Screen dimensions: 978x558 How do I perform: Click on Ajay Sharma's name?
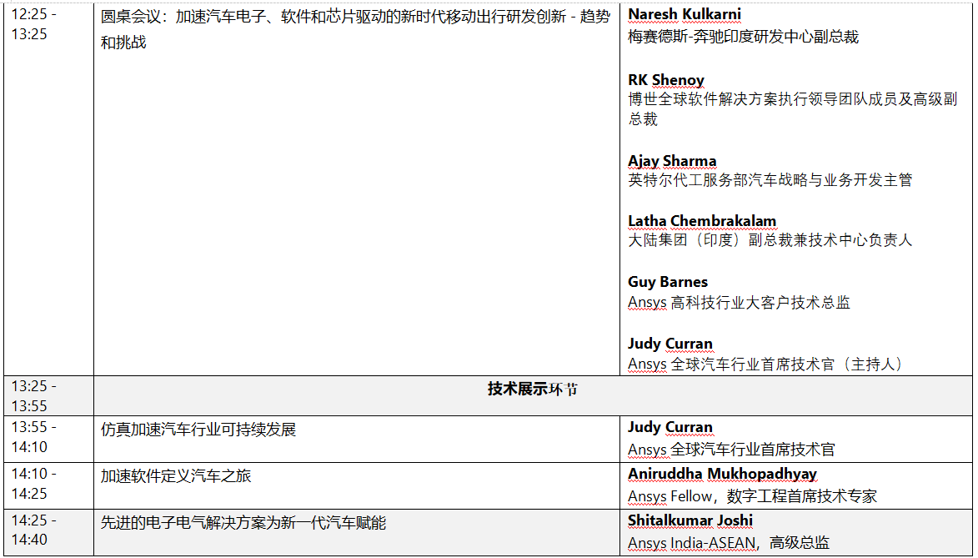click(x=671, y=161)
